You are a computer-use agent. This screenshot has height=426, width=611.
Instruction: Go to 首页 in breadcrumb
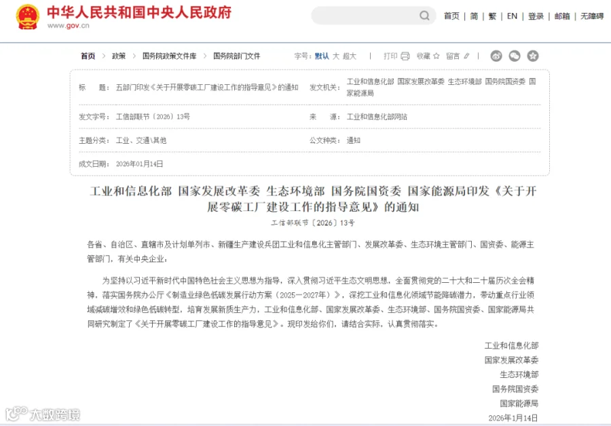(x=88, y=56)
